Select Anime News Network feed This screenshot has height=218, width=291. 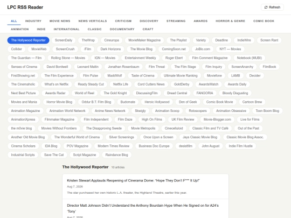click(x=110, y=111)
